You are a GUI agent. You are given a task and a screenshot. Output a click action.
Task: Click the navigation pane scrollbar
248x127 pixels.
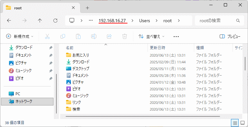(56, 94)
